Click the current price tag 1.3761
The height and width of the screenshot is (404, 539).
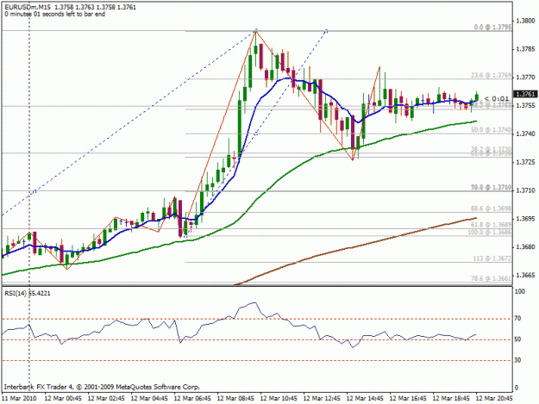coord(525,94)
